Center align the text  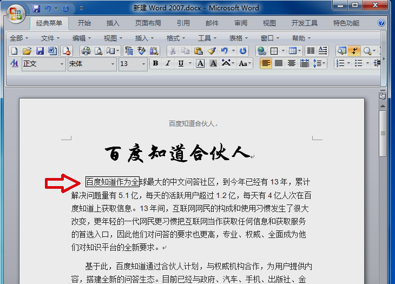point(292,63)
